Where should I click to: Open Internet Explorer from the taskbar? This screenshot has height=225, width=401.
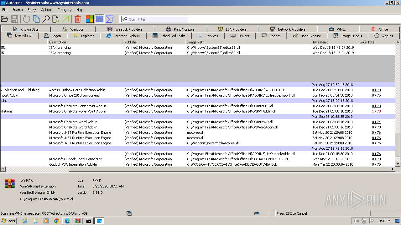[25, 221]
